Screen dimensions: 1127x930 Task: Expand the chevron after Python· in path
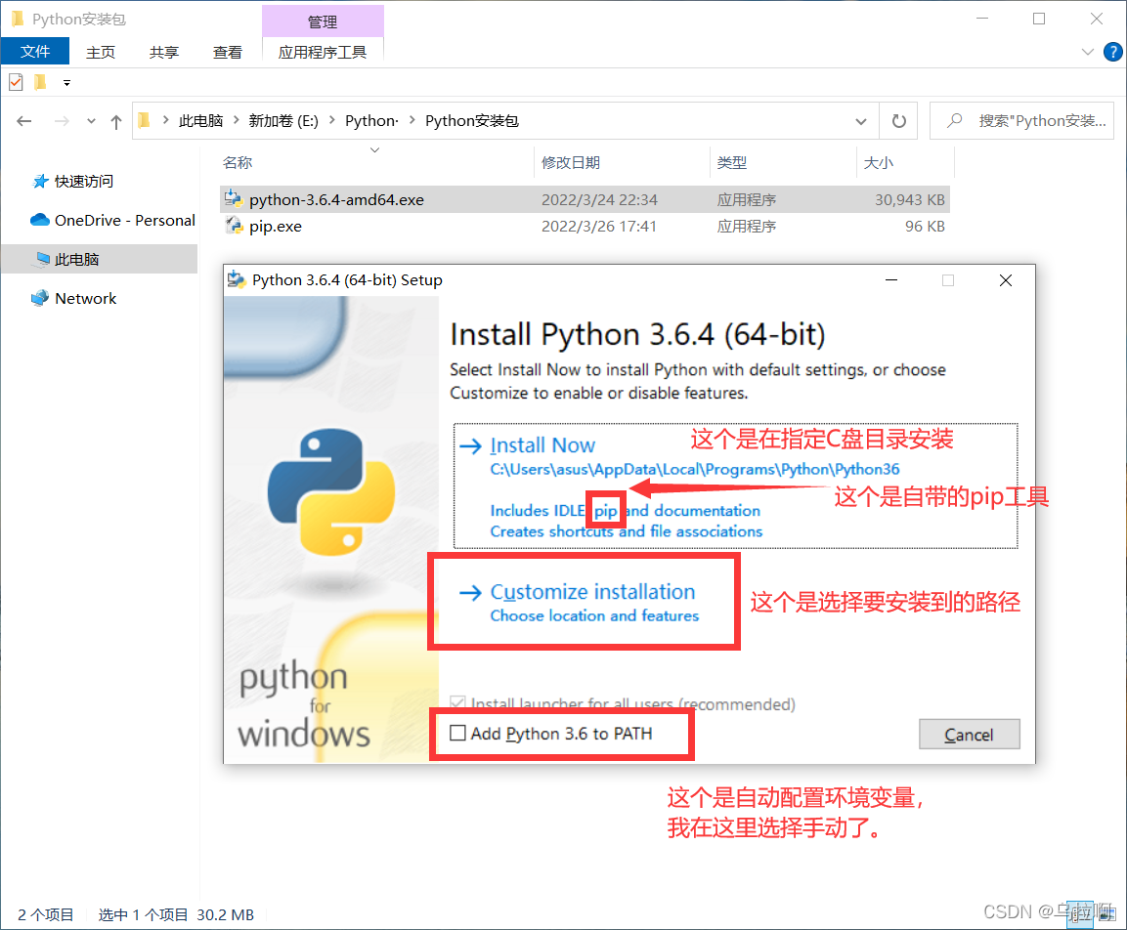pos(412,120)
